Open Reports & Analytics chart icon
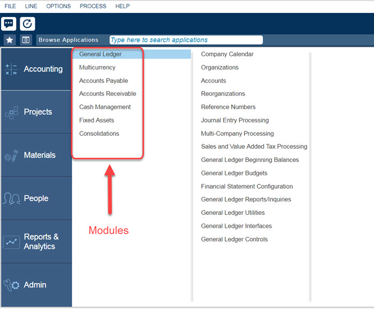This screenshot has width=374, height=309. click(11, 242)
